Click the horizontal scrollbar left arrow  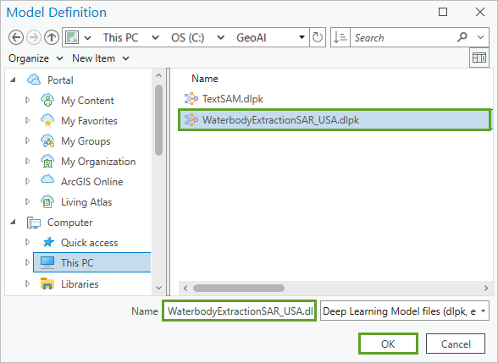[x=185, y=288]
